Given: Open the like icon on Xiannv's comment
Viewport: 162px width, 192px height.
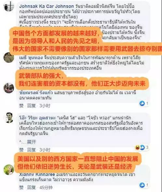Looking at the screenshot, I should tap(142, 185).
